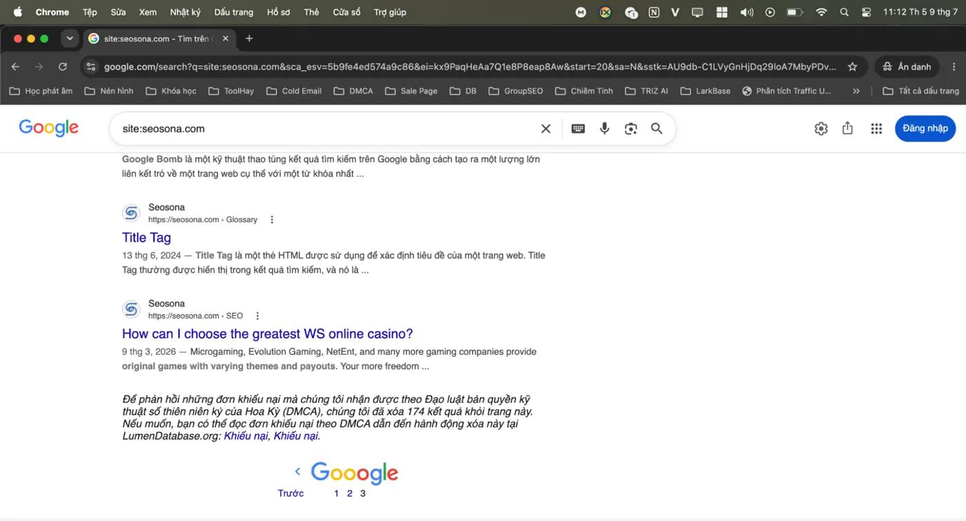Focus the Google search input field

(x=328, y=128)
